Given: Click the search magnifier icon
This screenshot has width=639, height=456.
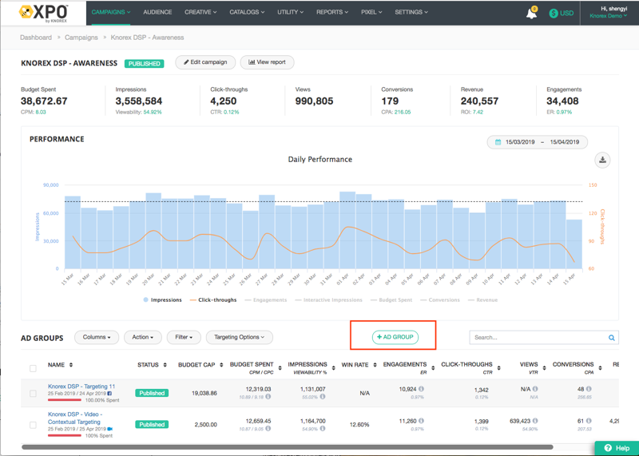Looking at the screenshot, I should click(612, 338).
